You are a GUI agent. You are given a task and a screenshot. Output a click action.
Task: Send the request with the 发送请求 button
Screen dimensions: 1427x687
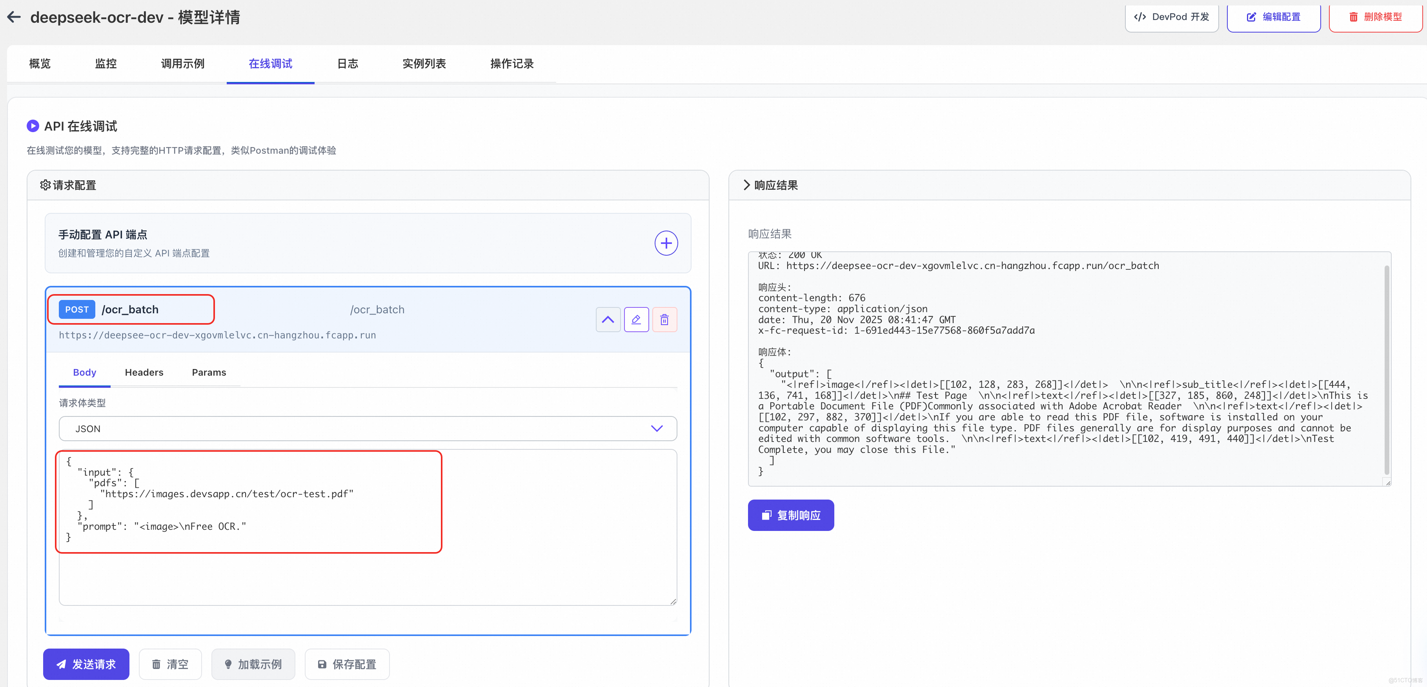[x=86, y=664]
